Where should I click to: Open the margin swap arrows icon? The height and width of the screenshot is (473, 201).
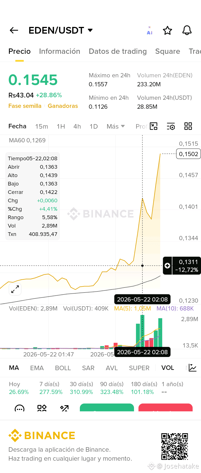coord(64,408)
